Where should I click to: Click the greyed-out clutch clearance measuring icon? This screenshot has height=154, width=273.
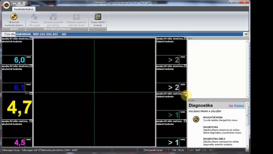click(x=34, y=17)
